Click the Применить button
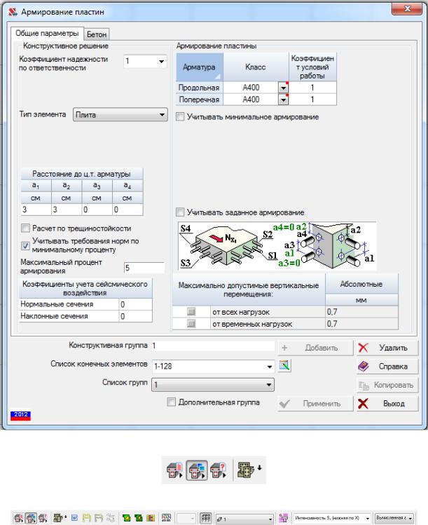The image size is (428, 525). (315, 404)
